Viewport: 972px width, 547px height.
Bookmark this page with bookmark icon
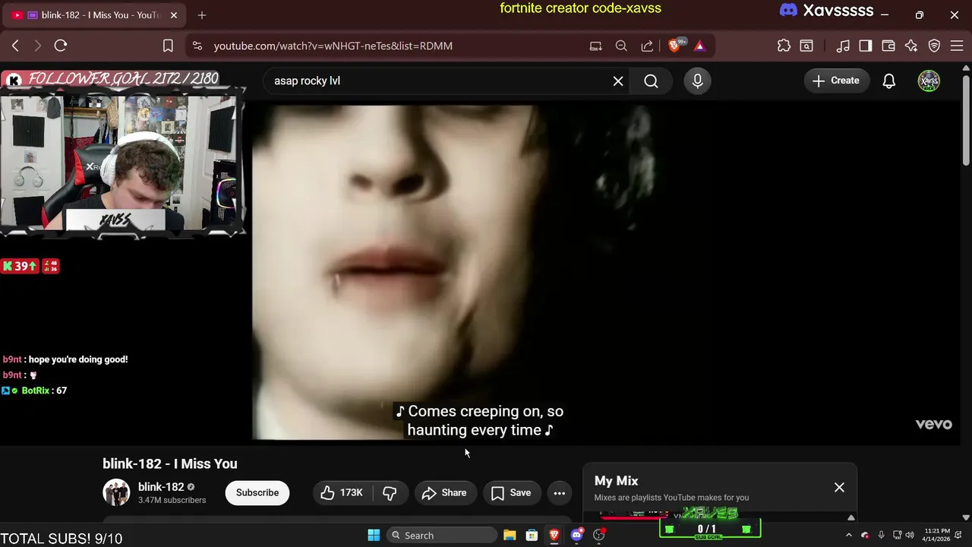[168, 46]
